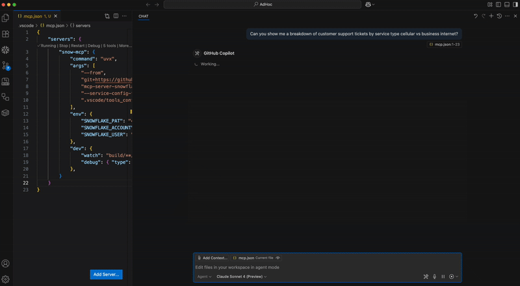Open the Agent mode dropdown

(x=204, y=276)
